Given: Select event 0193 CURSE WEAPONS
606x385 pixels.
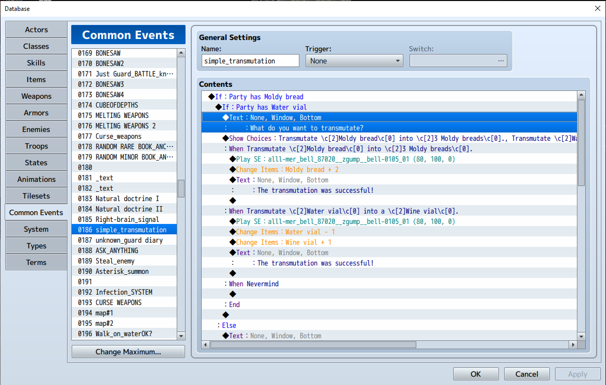Looking at the screenshot, I should [x=124, y=303].
